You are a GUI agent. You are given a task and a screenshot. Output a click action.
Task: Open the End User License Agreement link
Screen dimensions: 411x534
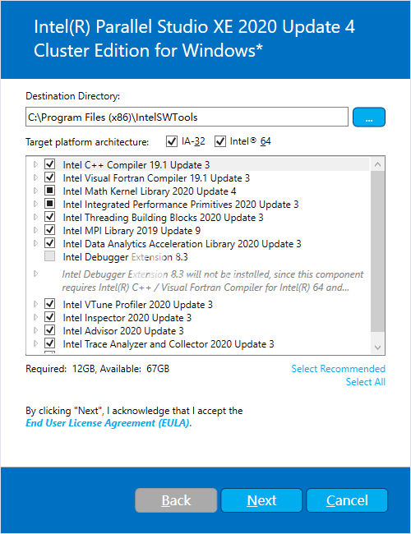point(109,423)
